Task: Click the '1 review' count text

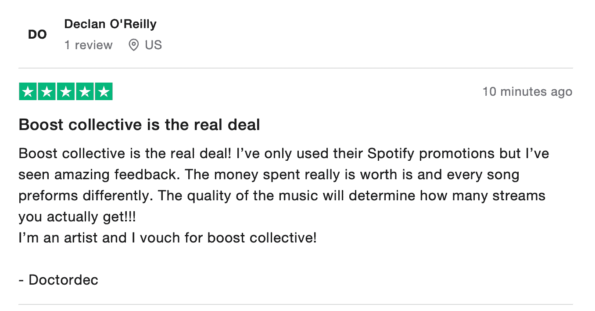Action: coord(89,45)
